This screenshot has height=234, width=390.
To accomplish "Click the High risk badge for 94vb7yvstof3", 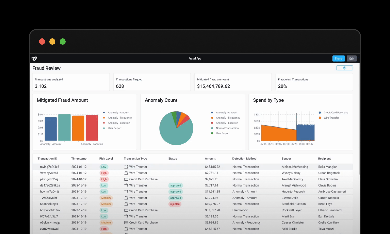I will tap(104, 173).
